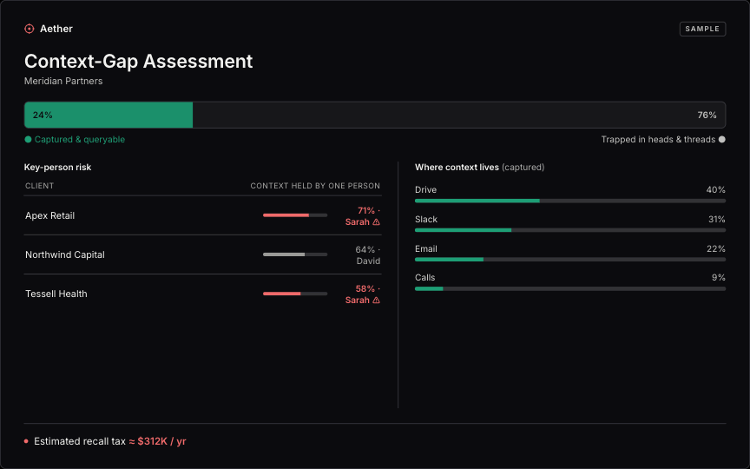This screenshot has width=750, height=469.
Task: Click the Calls 9% progress bar
Action: coord(570,288)
